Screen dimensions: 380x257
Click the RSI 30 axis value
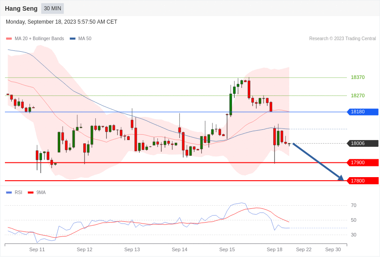pos(354,235)
